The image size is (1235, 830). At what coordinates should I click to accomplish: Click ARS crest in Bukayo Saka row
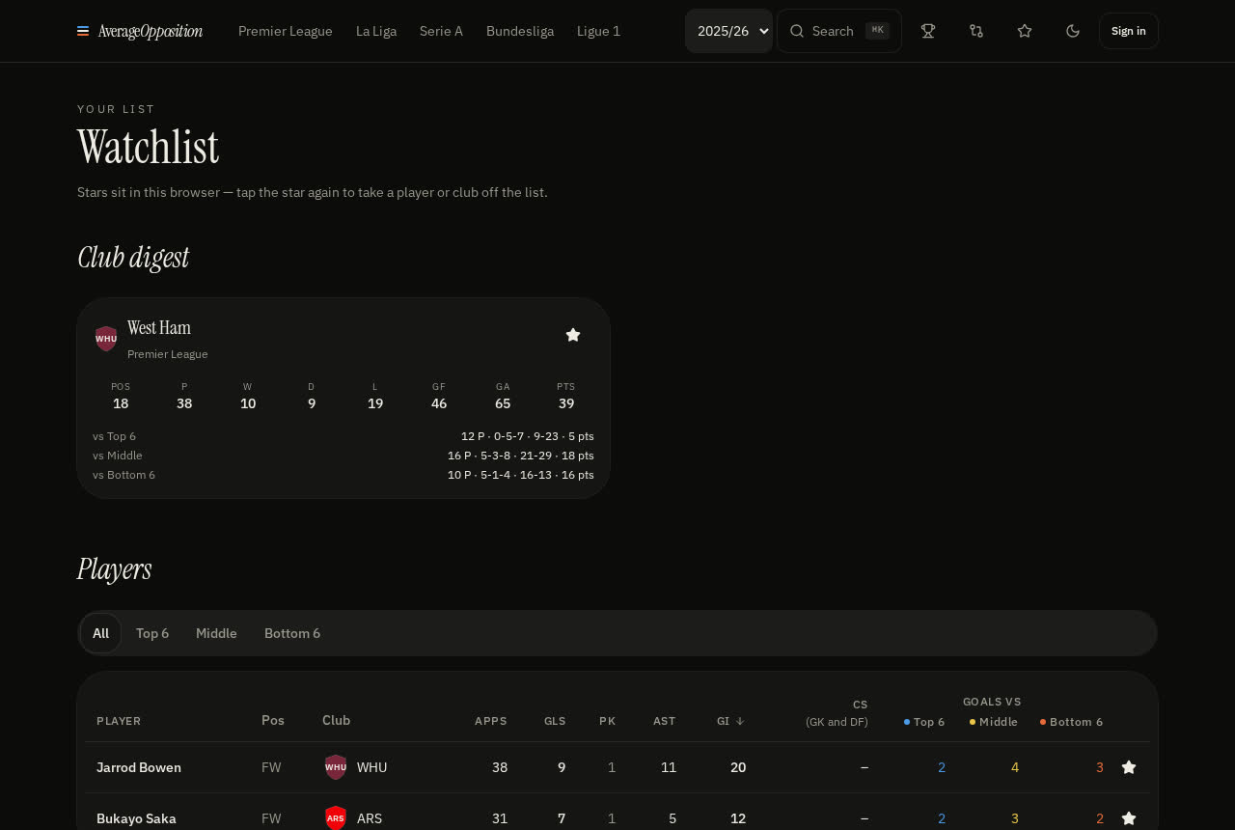[x=336, y=818]
